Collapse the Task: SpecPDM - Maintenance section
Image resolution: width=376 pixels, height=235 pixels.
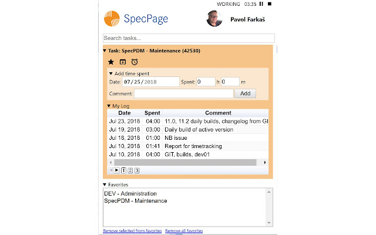click(105, 51)
